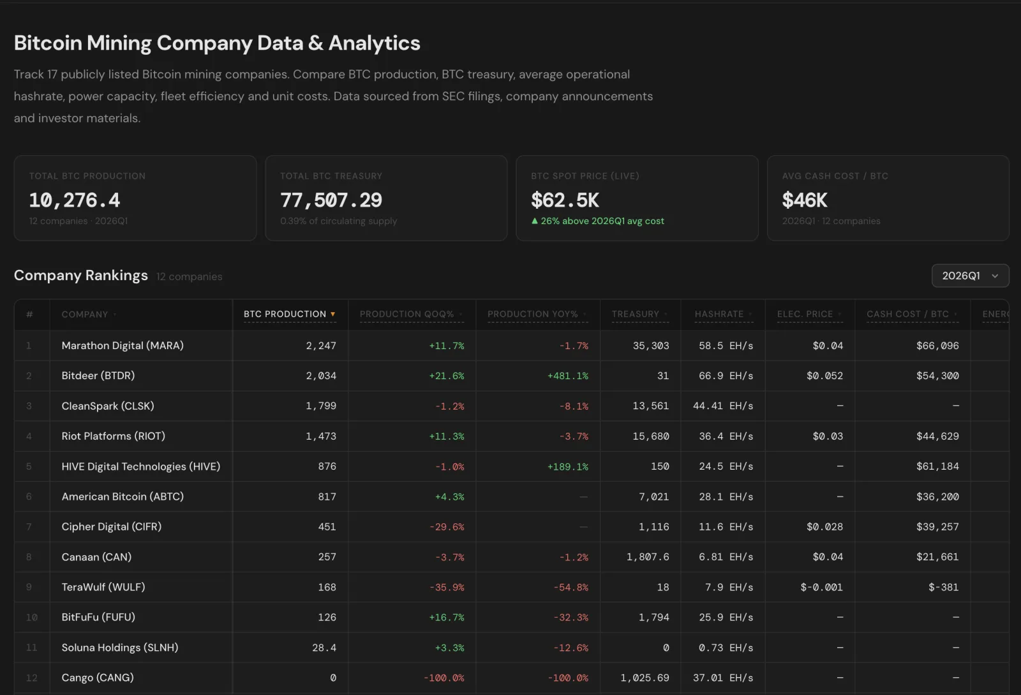The width and height of the screenshot is (1021, 695).
Task: Sort by Production YoY% column header
Action: coord(537,314)
